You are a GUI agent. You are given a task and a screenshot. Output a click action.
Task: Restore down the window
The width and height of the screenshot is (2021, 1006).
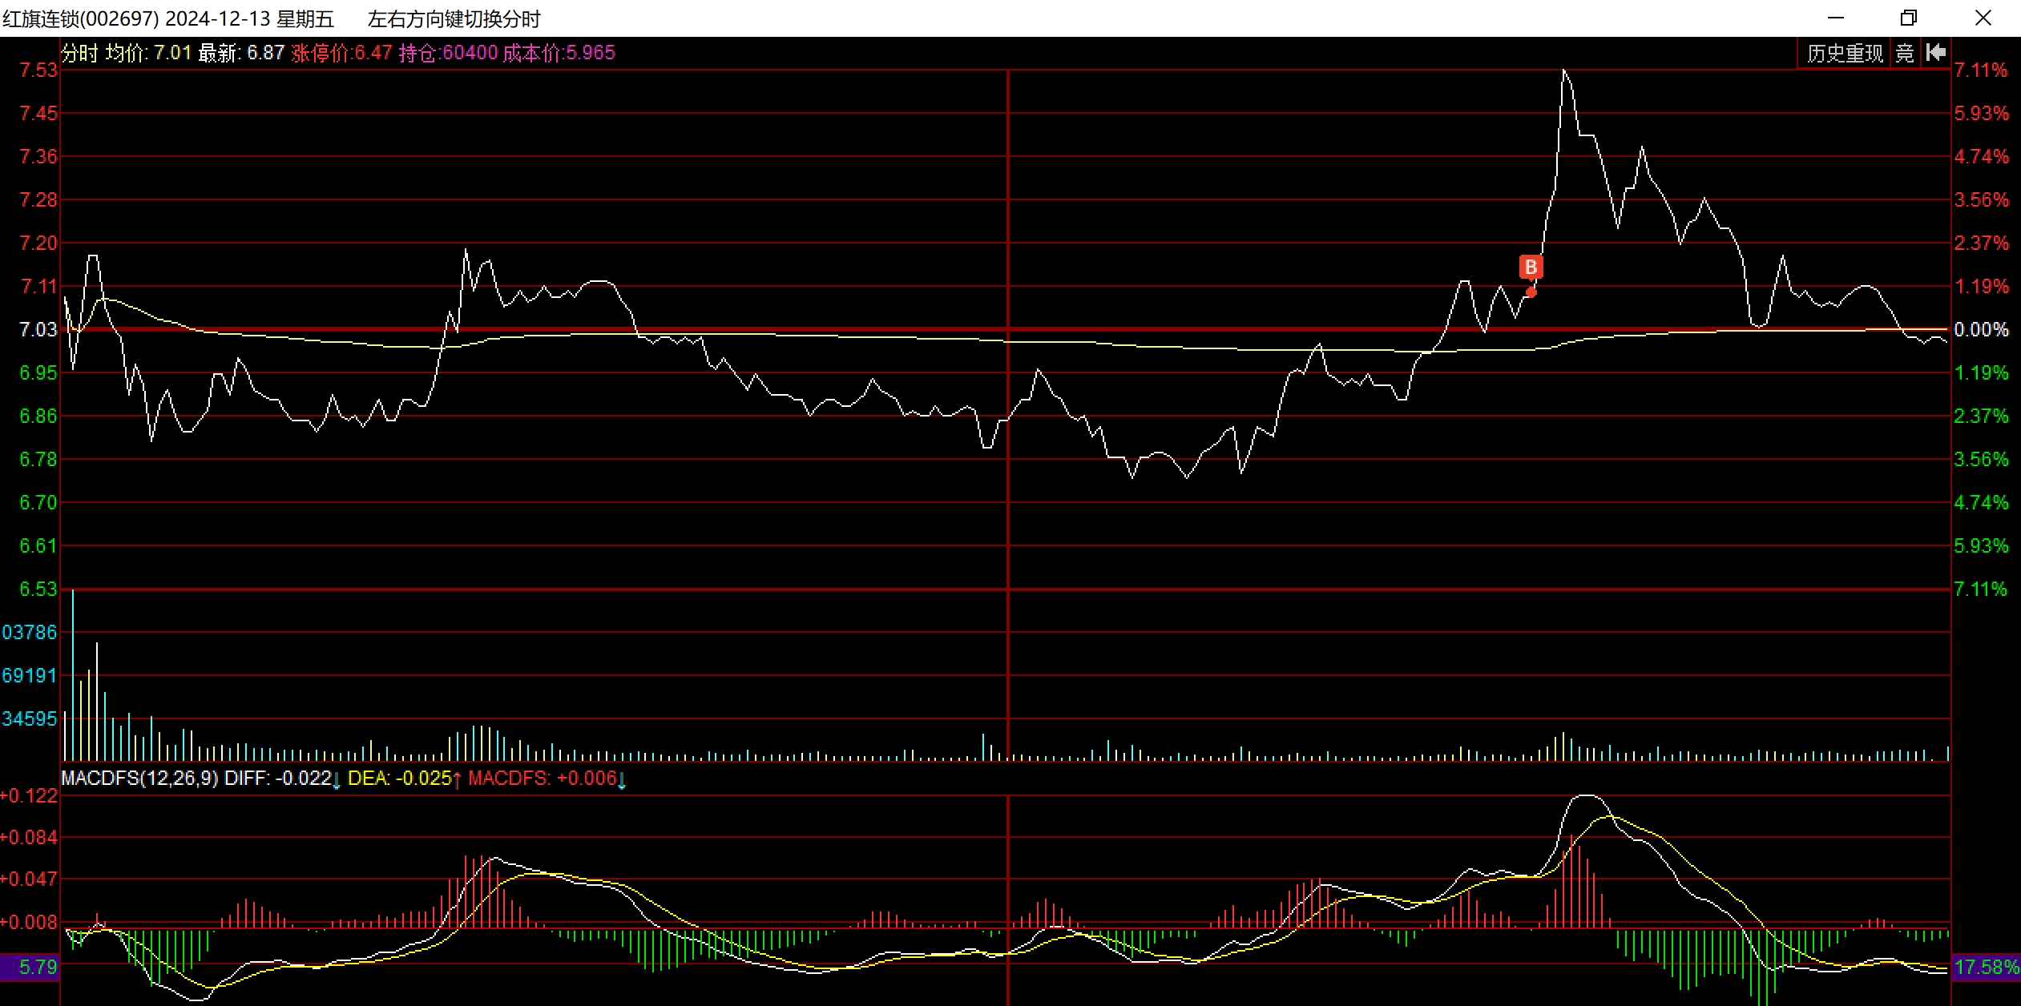pyautogui.click(x=1909, y=18)
